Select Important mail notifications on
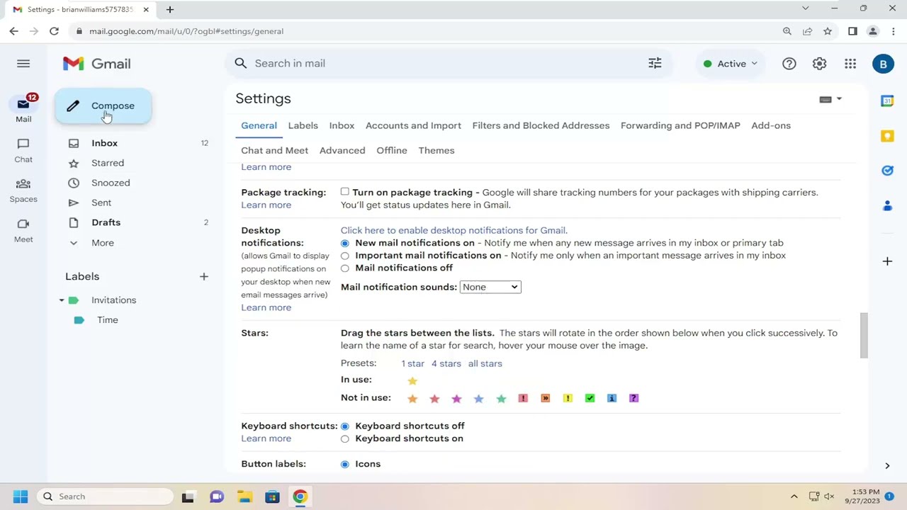907x510 pixels. pos(345,256)
